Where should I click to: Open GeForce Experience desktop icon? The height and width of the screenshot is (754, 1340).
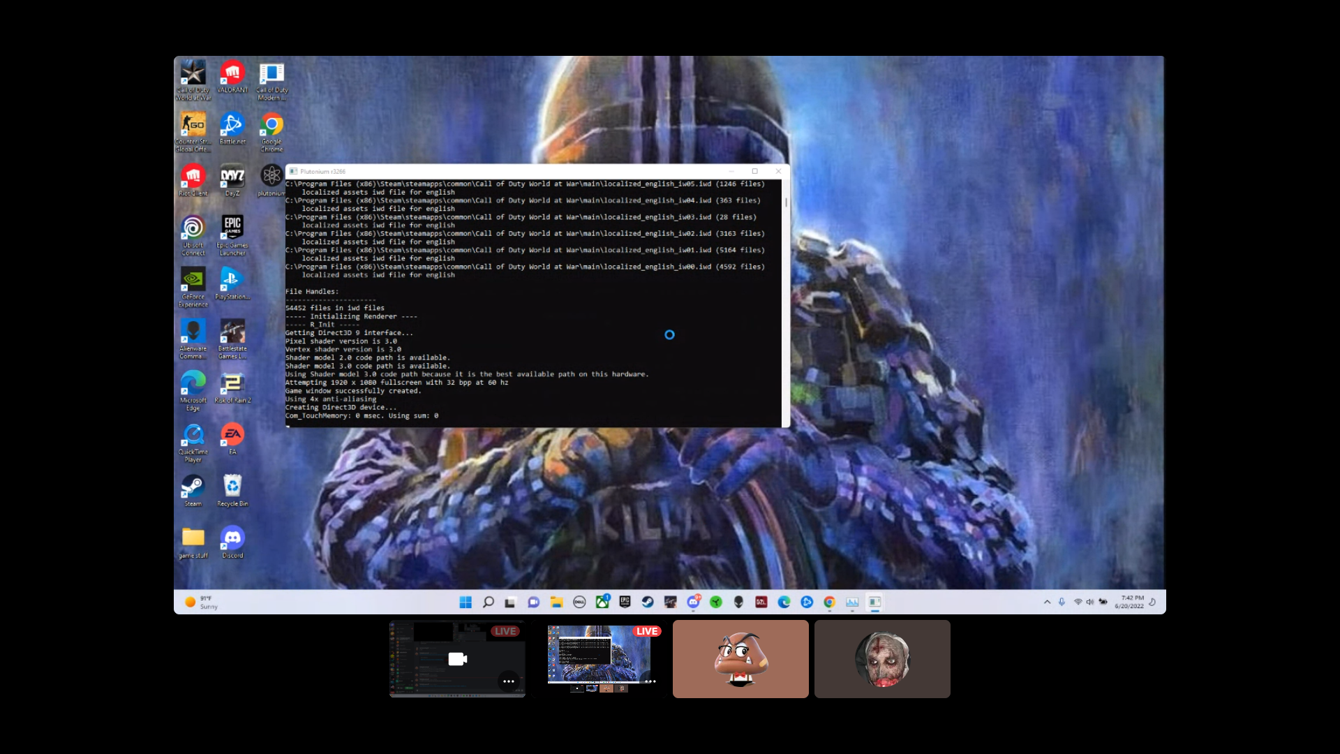193,287
